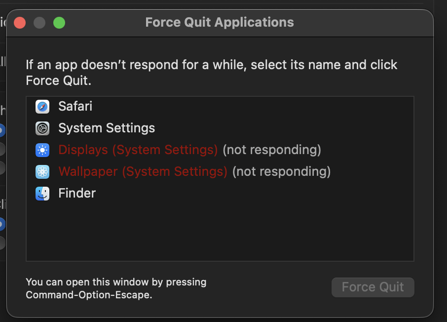Click the instruction text above the list
This screenshot has width=447, height=322.
[x=211, y=72]
